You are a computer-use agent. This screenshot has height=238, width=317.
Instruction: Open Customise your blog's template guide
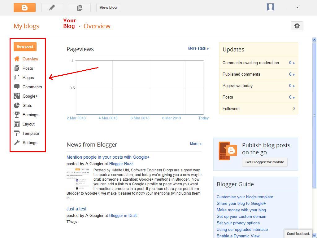(245, 197)
